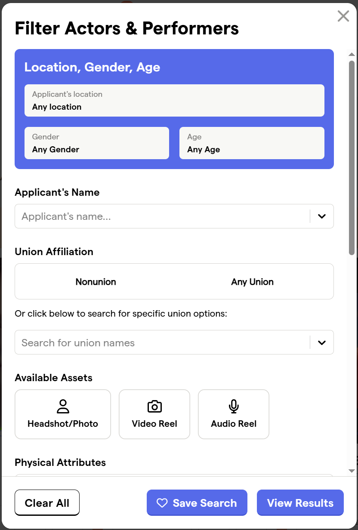Click the Clear All button
This screenshot has height=530, width=358.
[47, 502]
